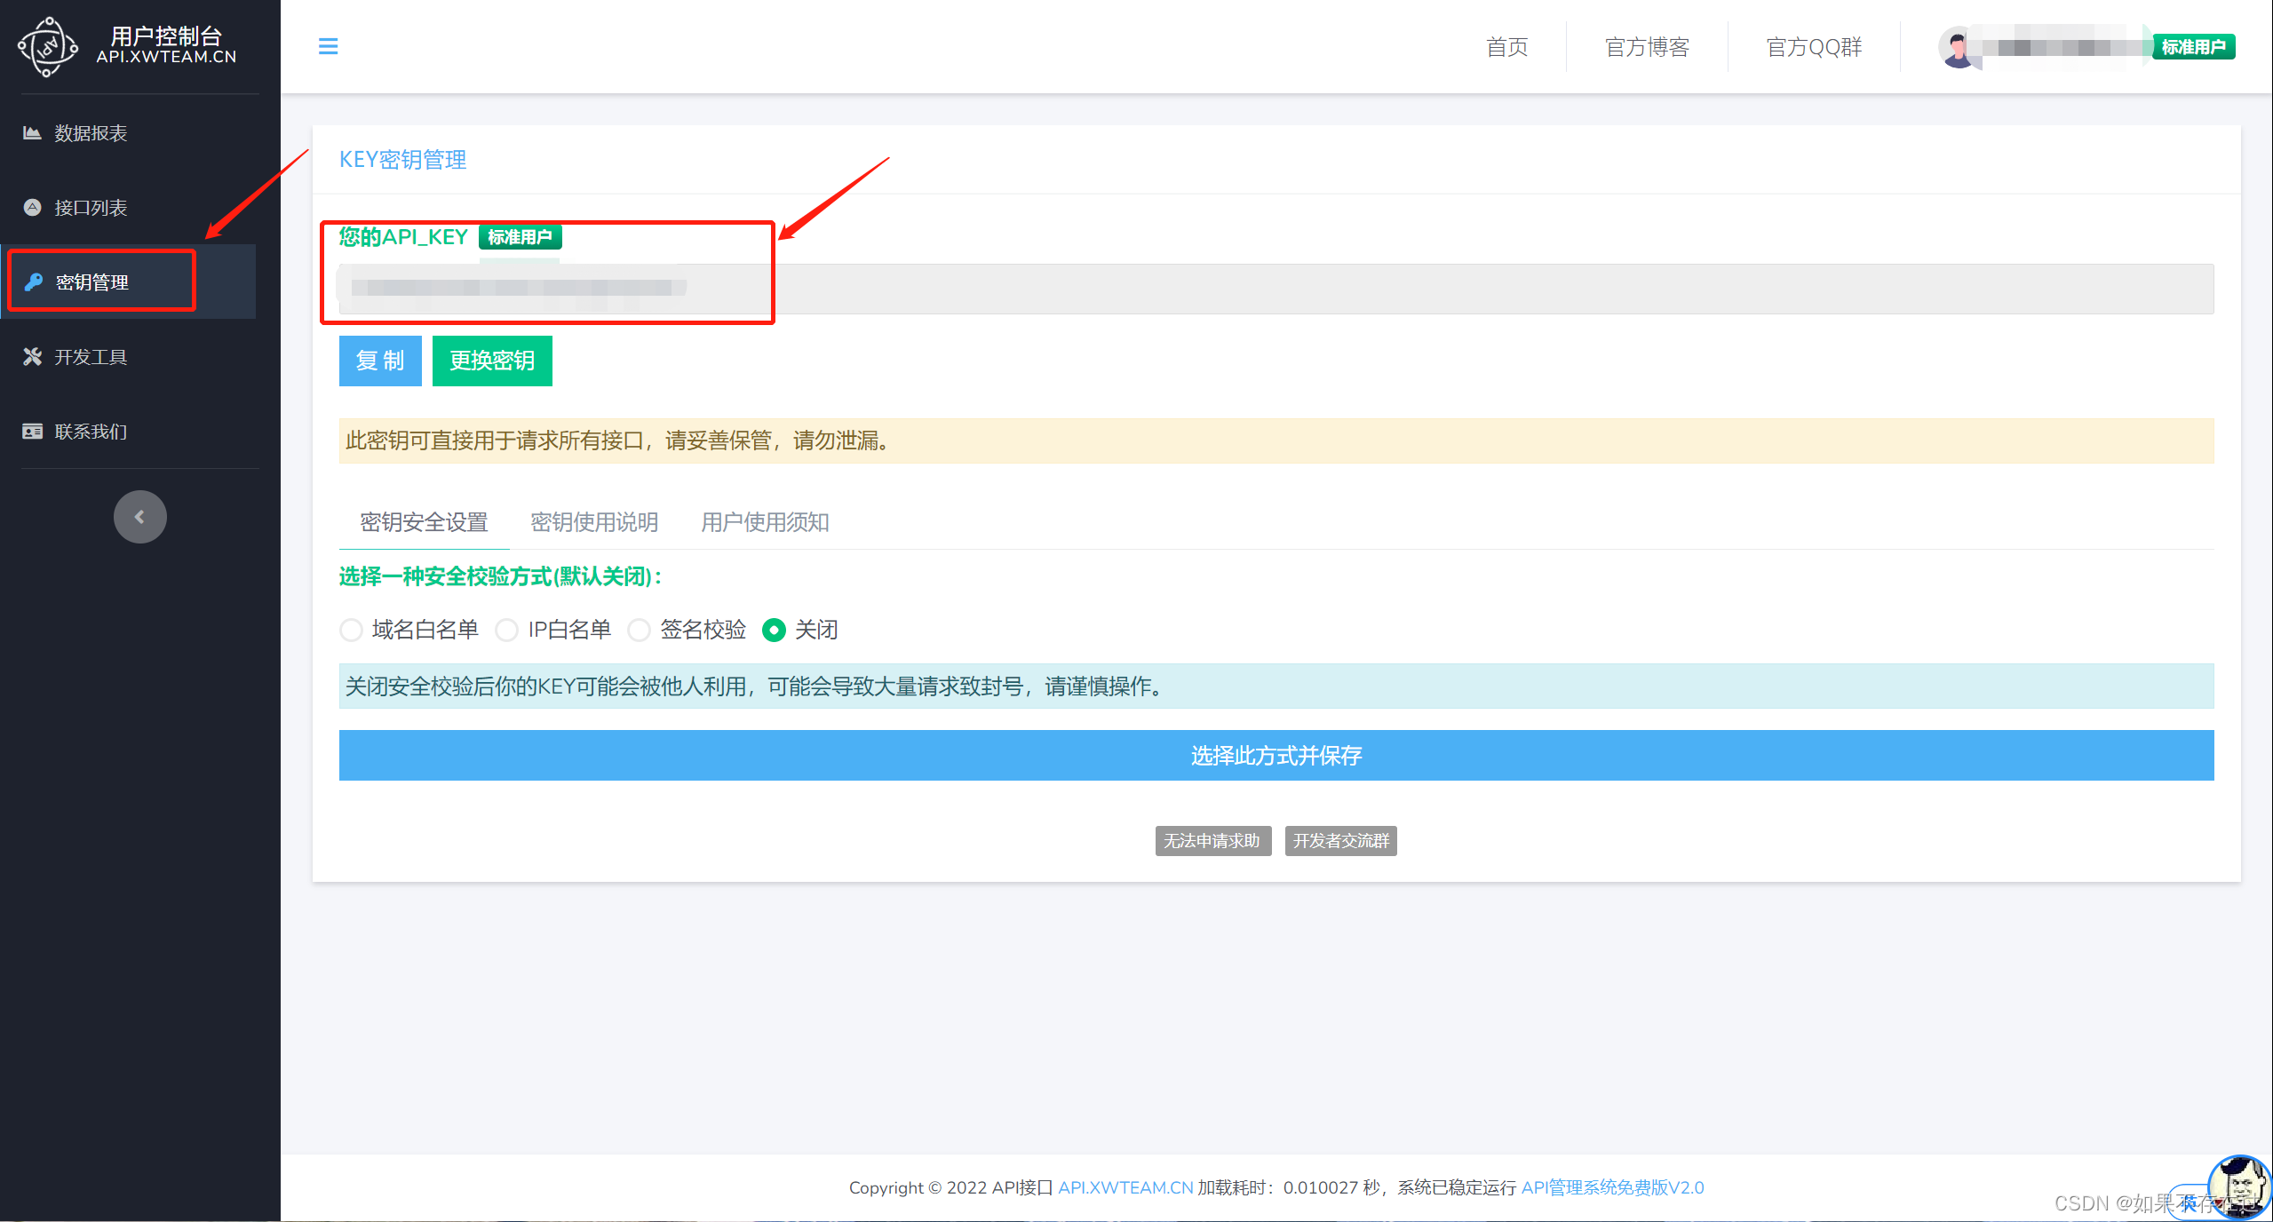Click the 接口列表 sidebar icon
Screen dimensions: 2273x1222
coord(32,207)
